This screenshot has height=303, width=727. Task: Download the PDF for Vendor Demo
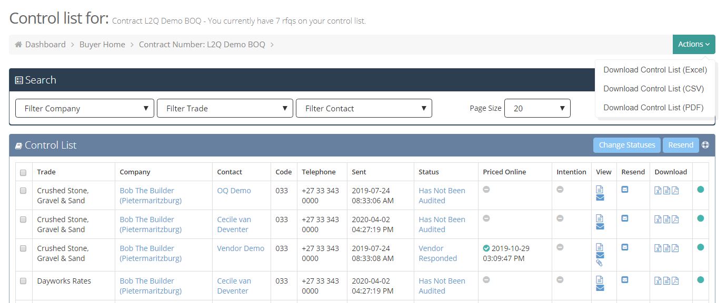(x=675, y=248)
